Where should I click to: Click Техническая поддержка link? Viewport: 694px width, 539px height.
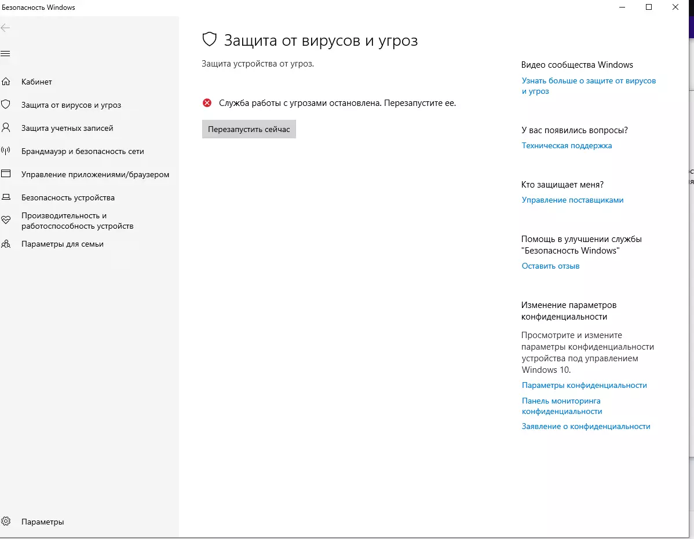point(567,145)
